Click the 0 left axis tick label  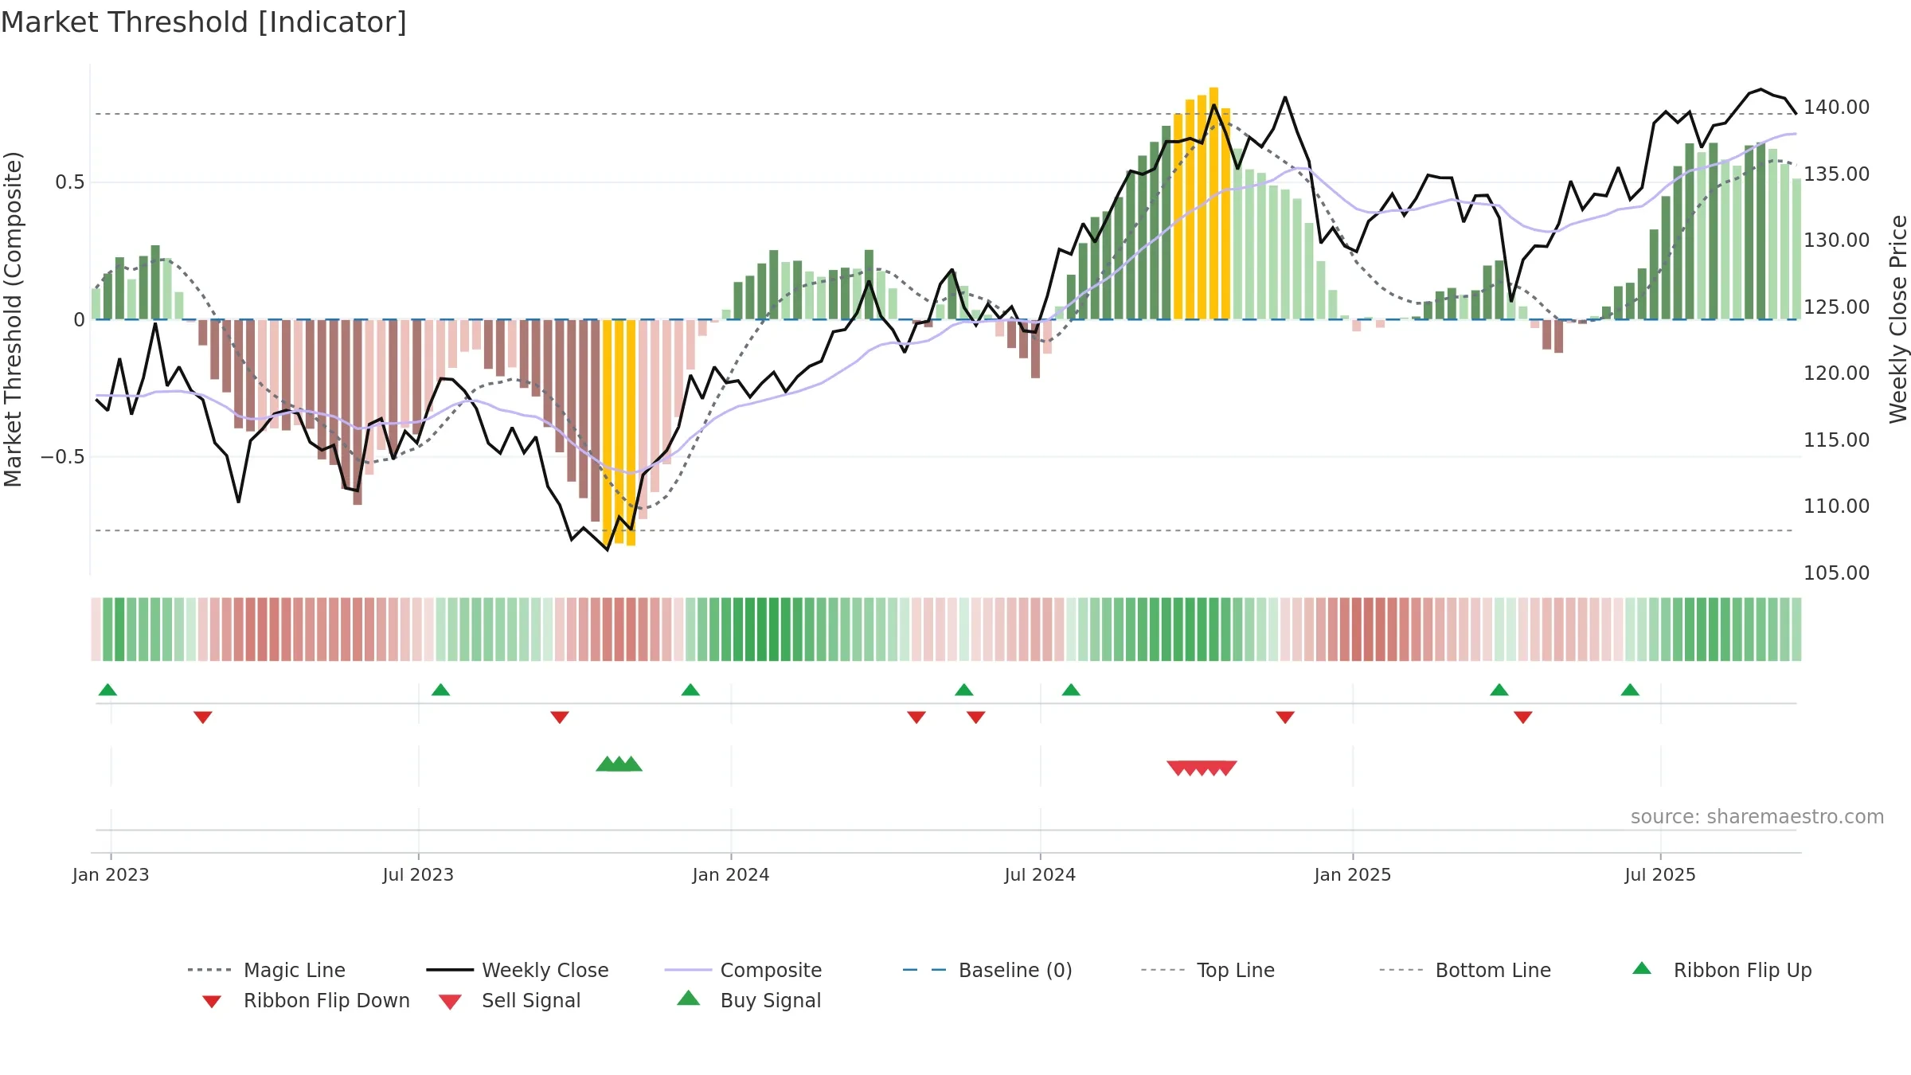tap(79, 320)
